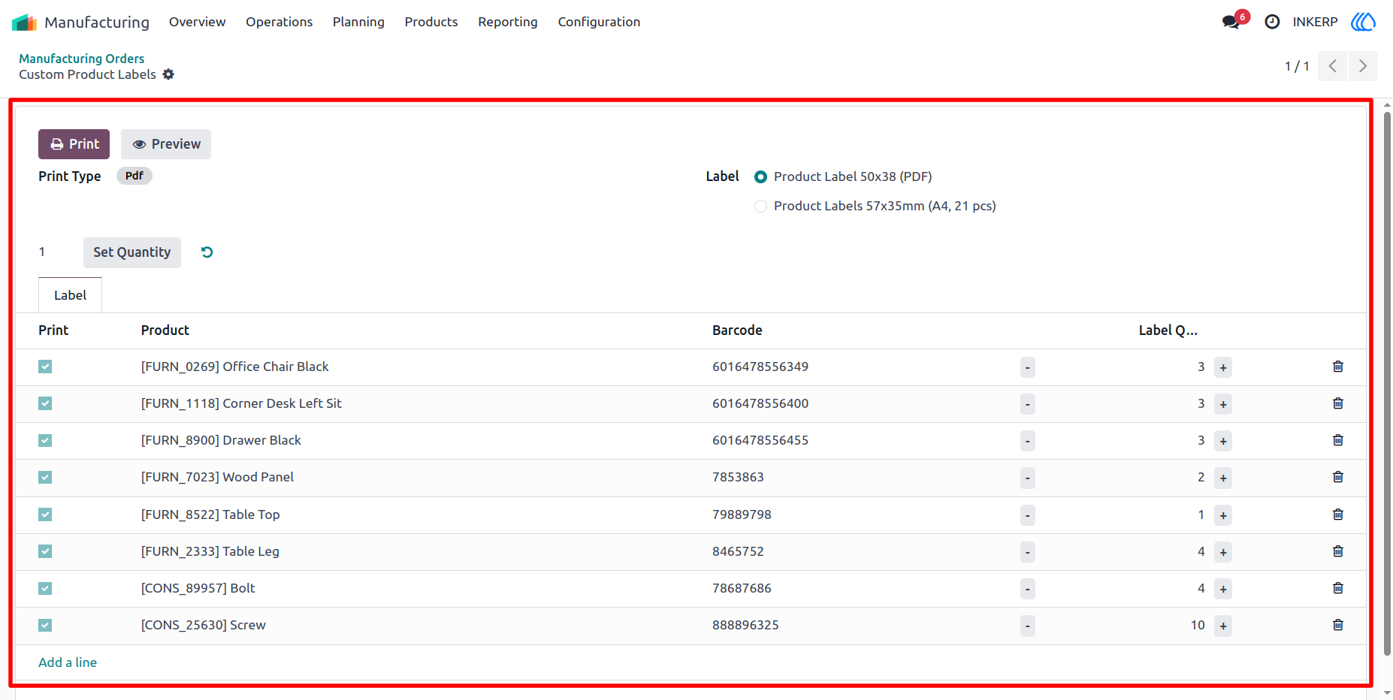Decrease label quantity for Bolt
This screenshot has width=1393, height=700.
[1028, 589]
